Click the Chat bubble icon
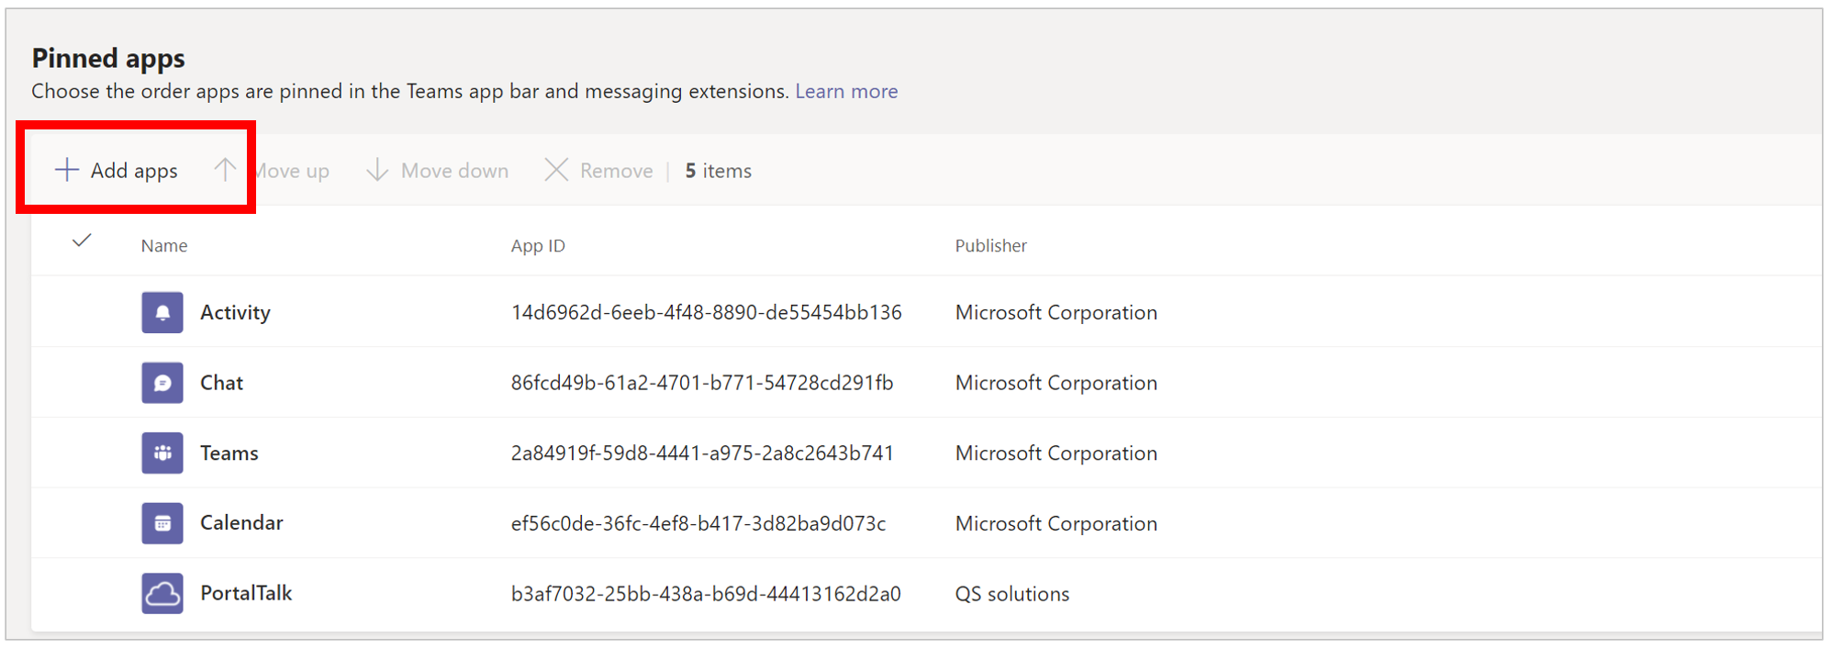 (x=162, y=383)
